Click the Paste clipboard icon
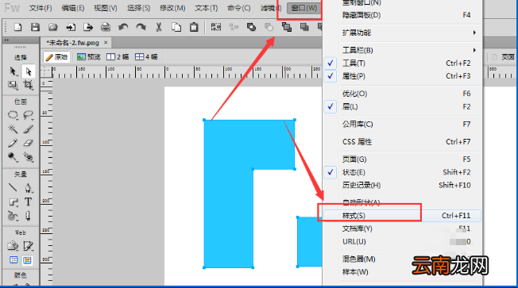The height and width of the screenshot is (288, 518). coord(194,27)
